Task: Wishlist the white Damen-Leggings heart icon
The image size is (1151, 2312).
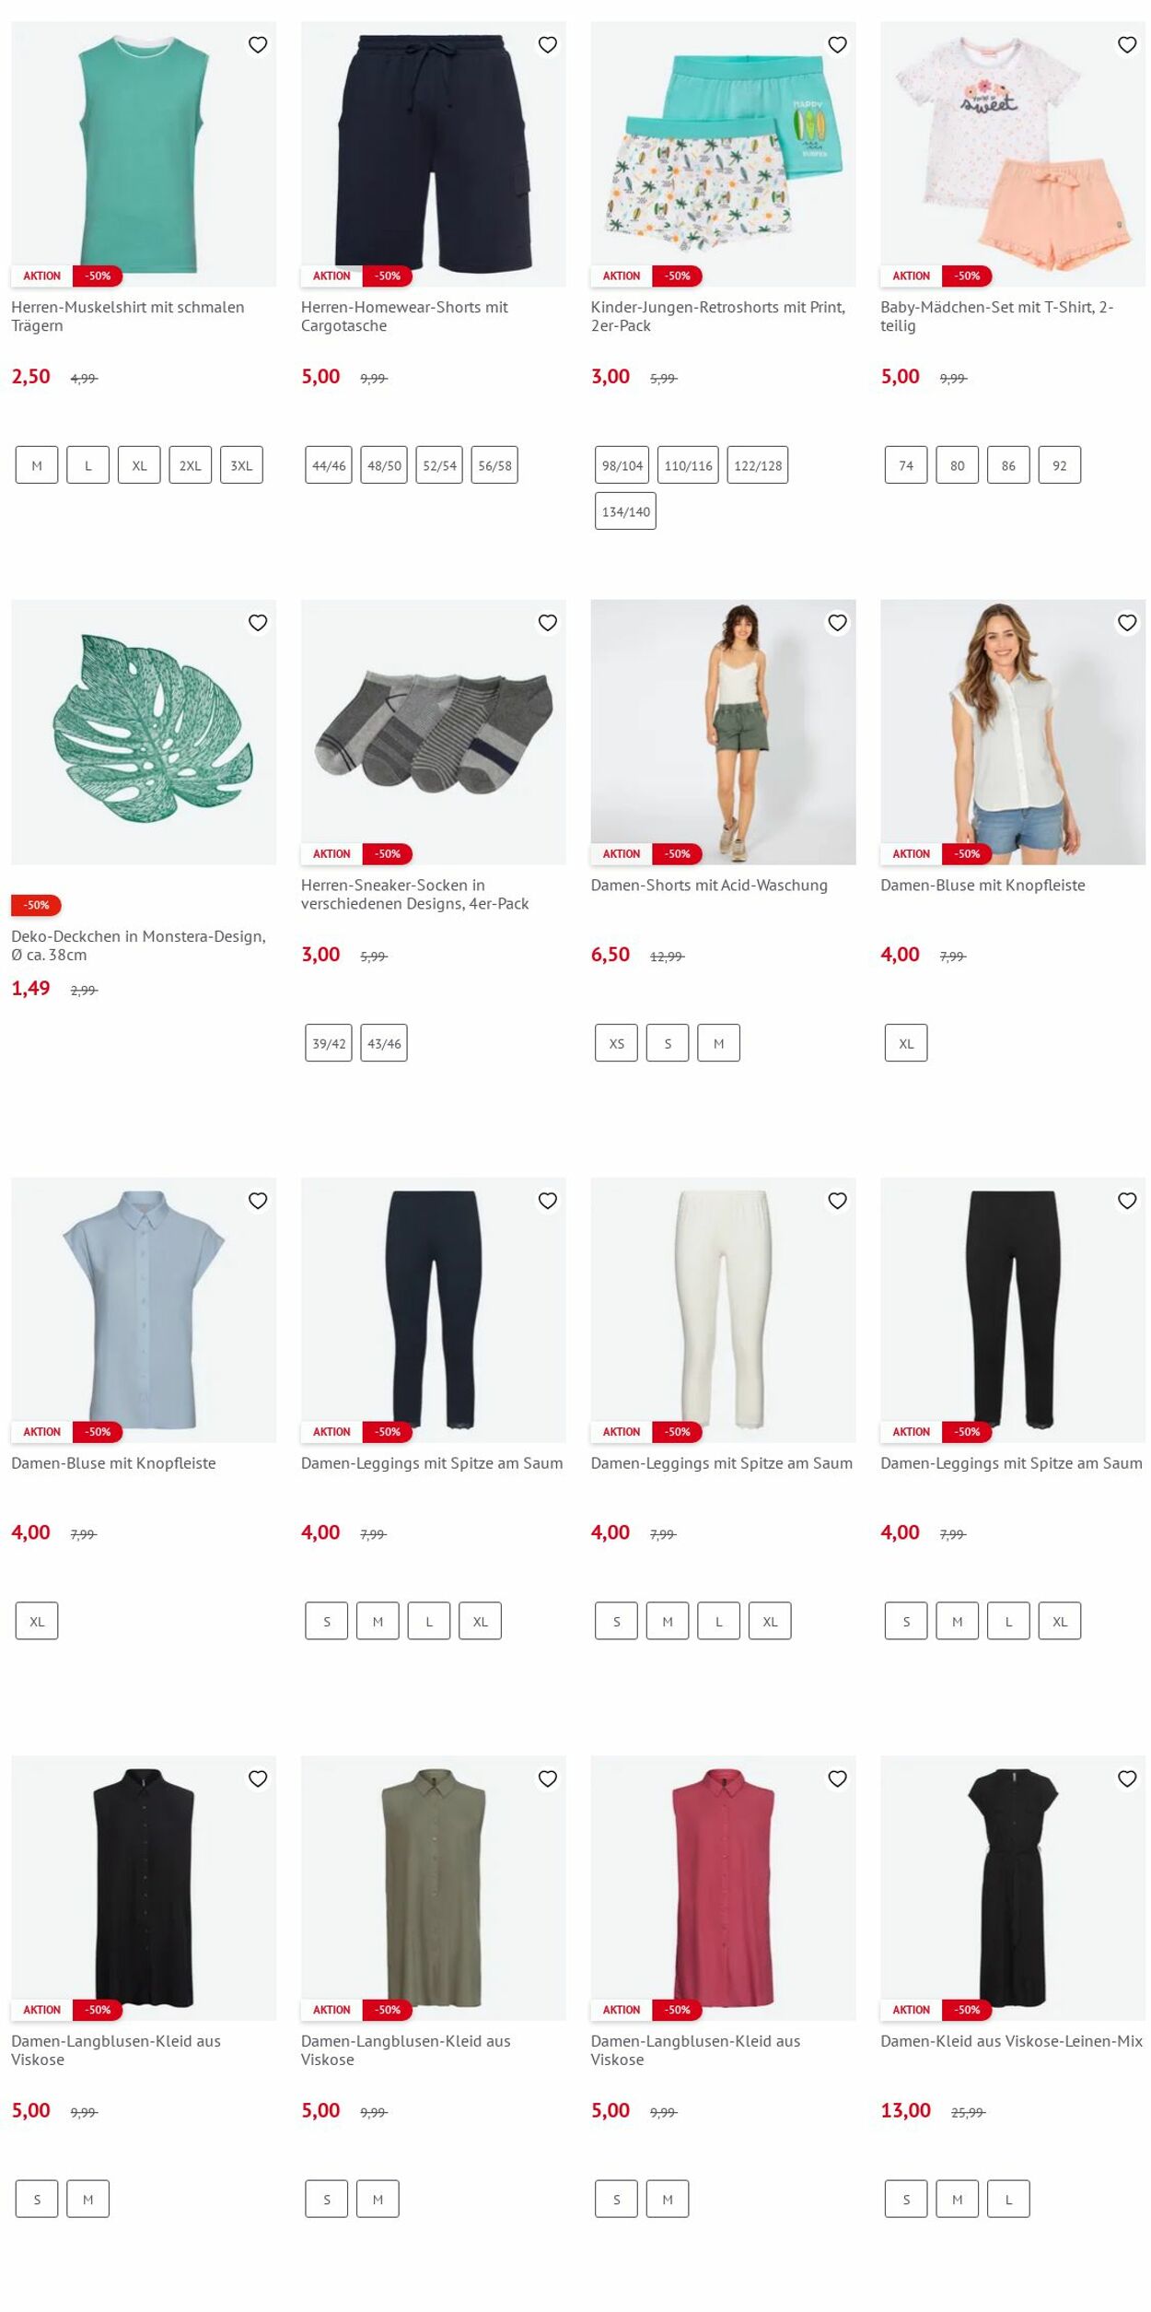Action: (x=837, y=1201)
